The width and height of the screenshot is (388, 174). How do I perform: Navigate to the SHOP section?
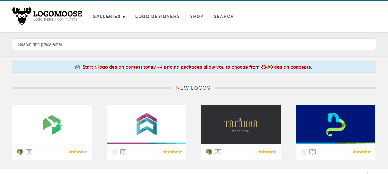pyautogui.click(x=197, y=16)
